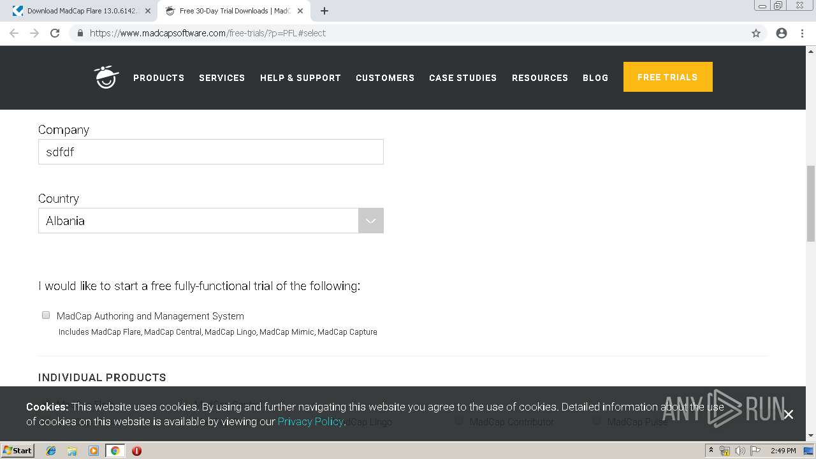Open the PRODUCTS menu
Viewport: 816px width, 459px height.
(159, 78)
